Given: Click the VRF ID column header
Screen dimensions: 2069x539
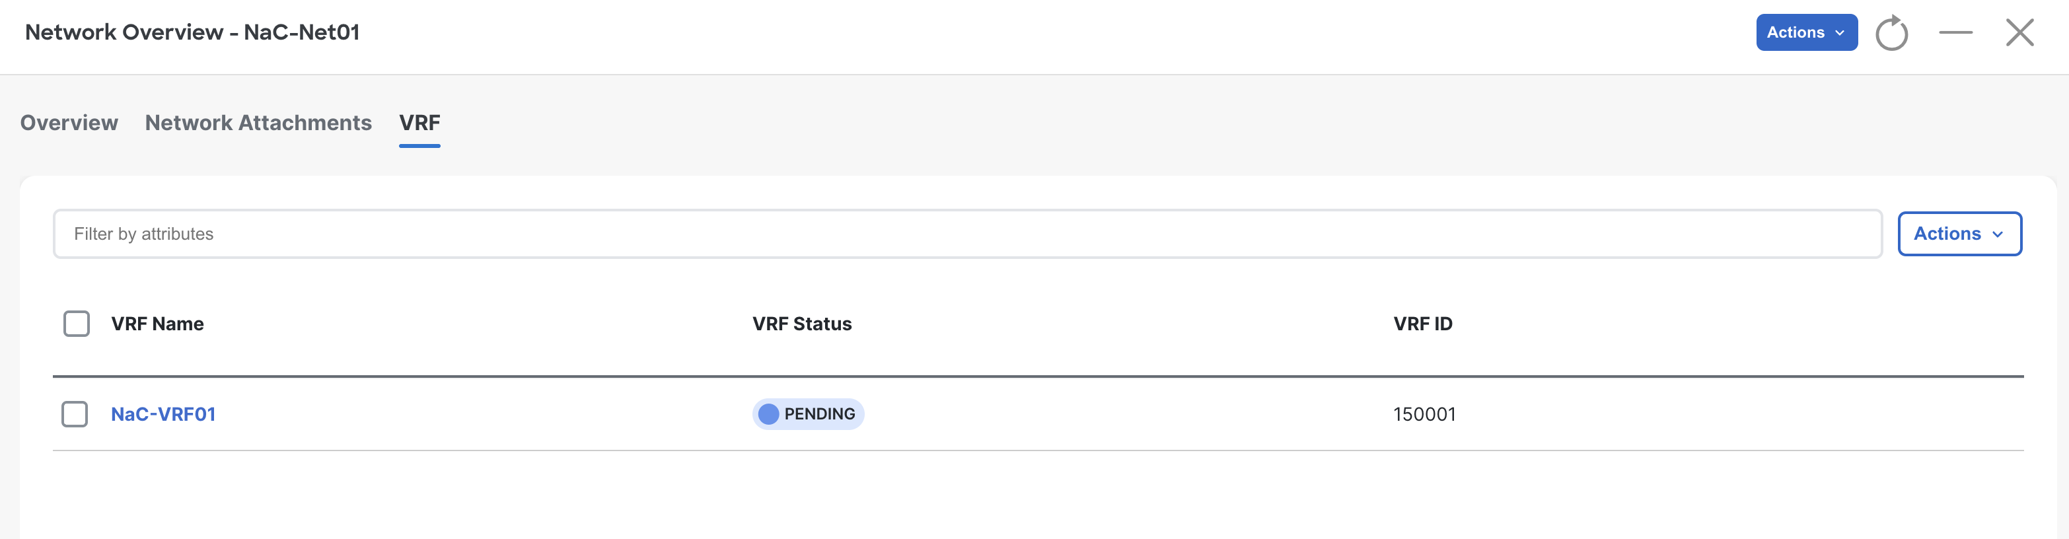Looking at the screenshot, I should tap(1422, 324).
